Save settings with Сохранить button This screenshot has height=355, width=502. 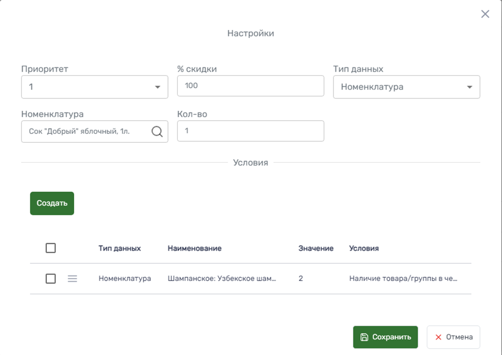coord(385,337)
